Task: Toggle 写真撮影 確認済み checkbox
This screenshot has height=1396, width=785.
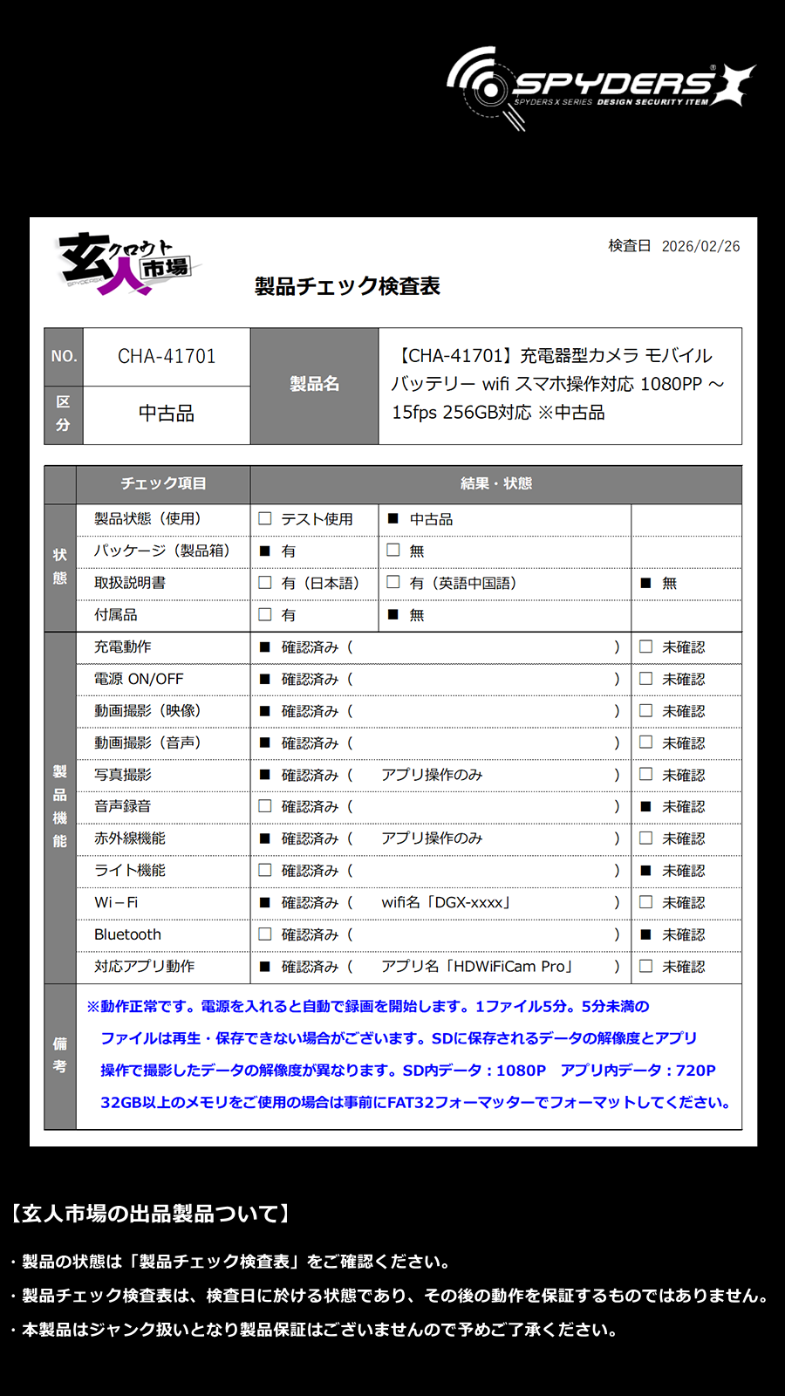Action: (265, 775)
